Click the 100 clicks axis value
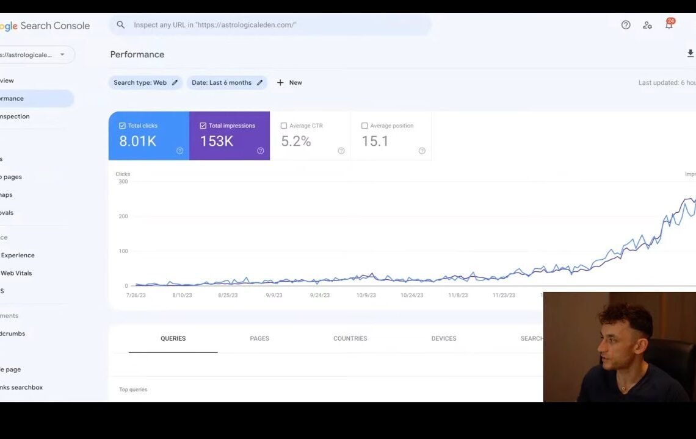 [123, 251]
